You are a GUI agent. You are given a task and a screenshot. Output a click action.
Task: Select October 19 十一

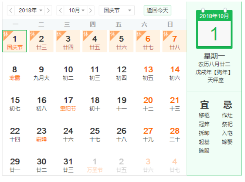click(x=121, y=104)
